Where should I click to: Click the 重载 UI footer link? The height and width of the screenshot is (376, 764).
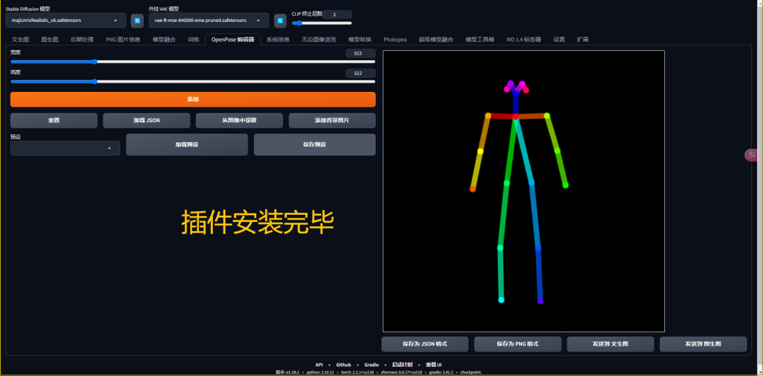[434, 365]
